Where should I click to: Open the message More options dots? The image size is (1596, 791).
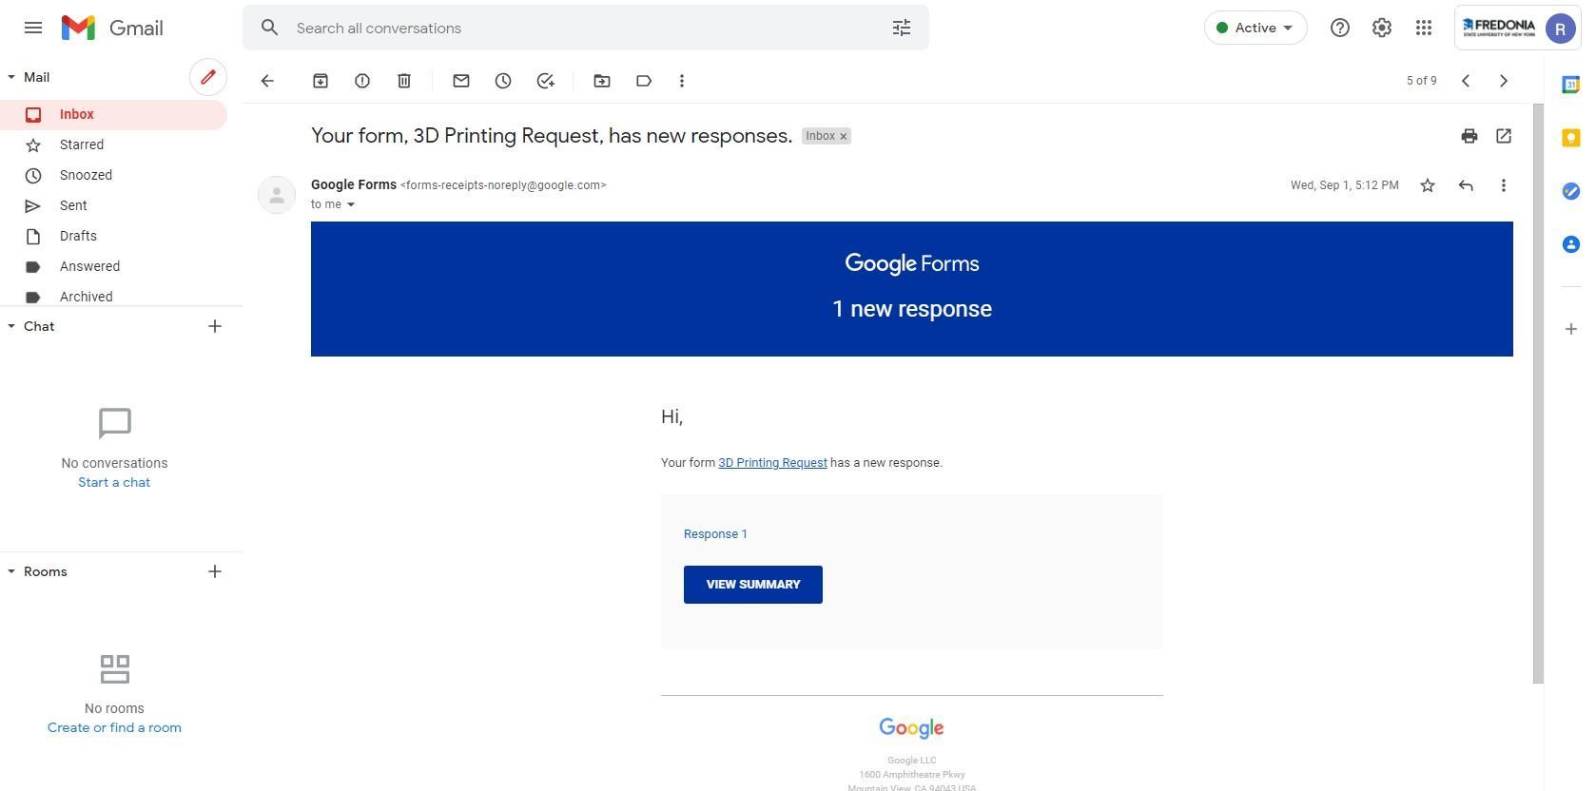click(x=1504, y=185)
